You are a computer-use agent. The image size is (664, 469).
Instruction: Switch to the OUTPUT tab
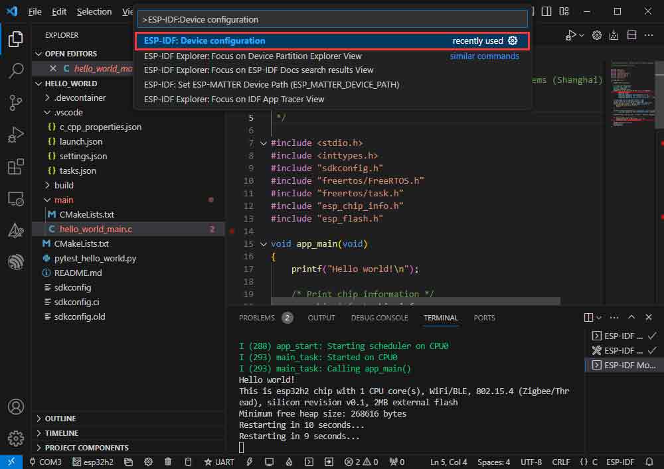(x=321, y=318)
